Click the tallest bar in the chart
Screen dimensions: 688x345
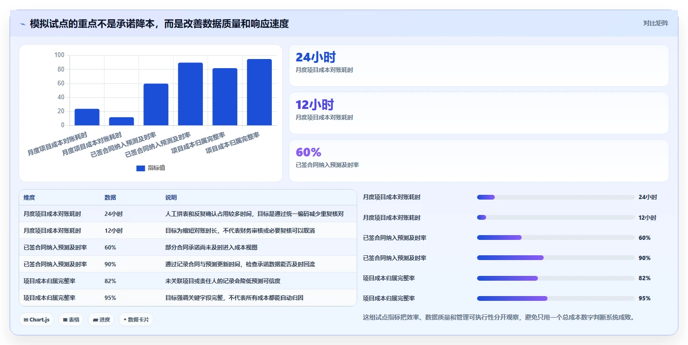(x=259, y=92)
